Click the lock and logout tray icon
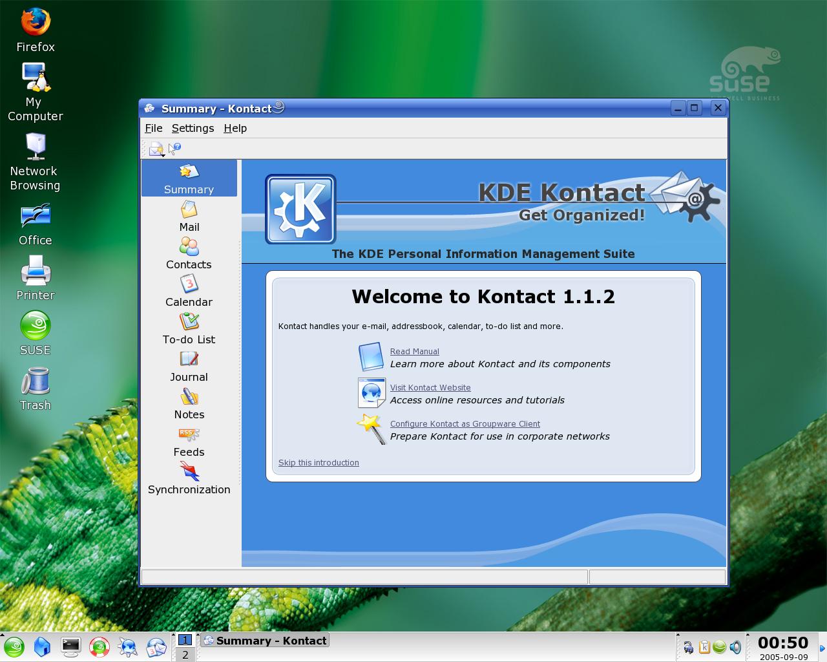 click(689, 647)
